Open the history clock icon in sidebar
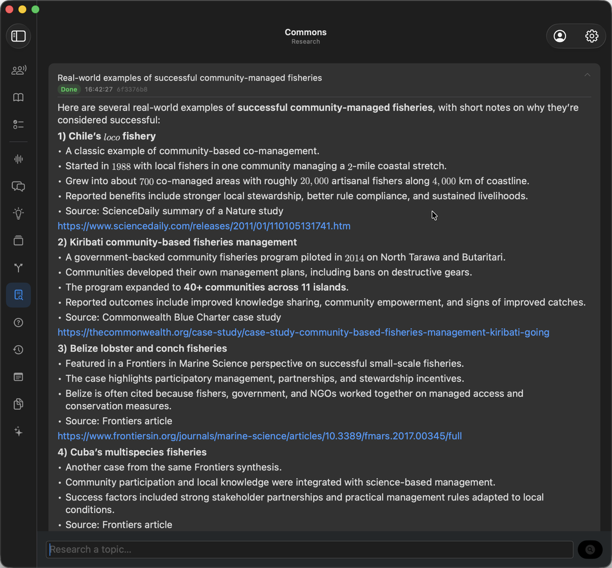Screen dimensions: 612x568 point(18,350)
